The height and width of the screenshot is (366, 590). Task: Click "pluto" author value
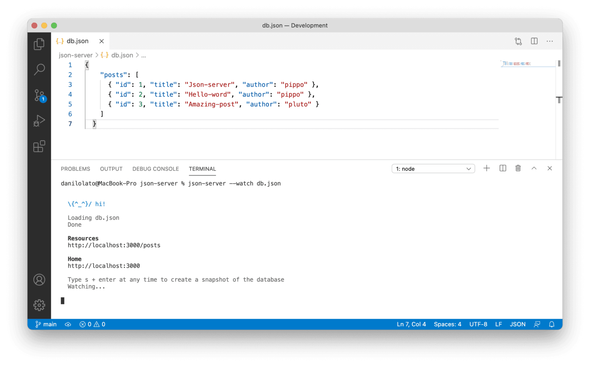pos(298,104)
